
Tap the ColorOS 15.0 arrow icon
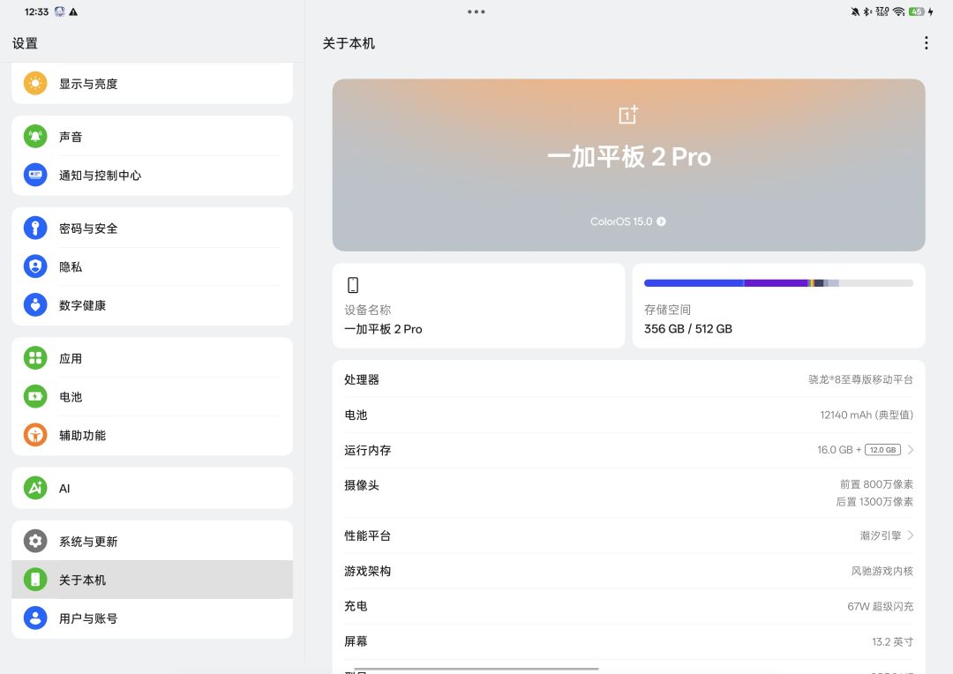(x=661, y=221)
